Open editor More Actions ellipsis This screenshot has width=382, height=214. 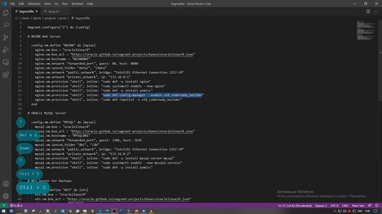(375, 11)
